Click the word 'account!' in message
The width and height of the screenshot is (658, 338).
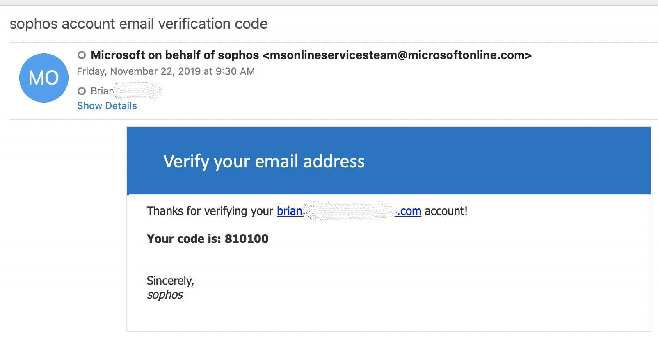pos(446,211)
